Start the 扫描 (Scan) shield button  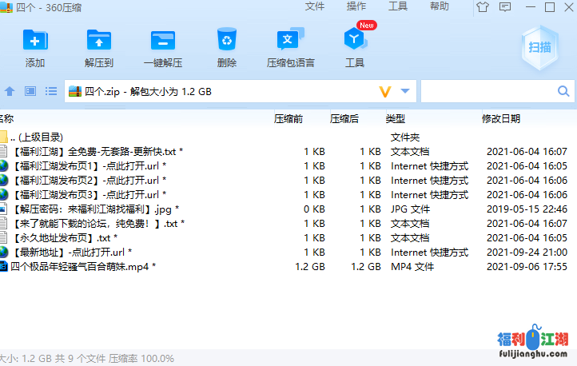(539, 46)
